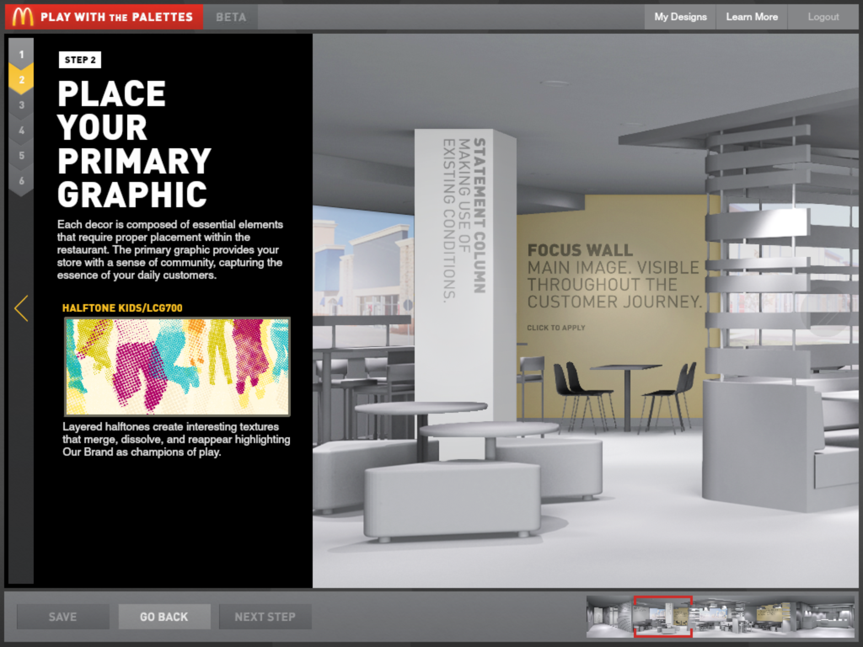This screenshot has width=863, height=647.
Task: Open the Learn More menu item
Action: (752, 17)
